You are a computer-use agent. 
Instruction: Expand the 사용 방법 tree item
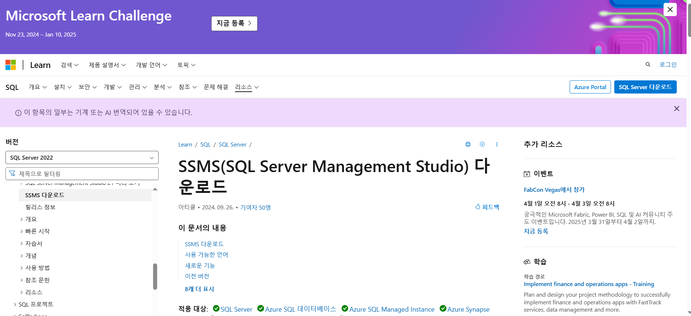click(22, 268)
